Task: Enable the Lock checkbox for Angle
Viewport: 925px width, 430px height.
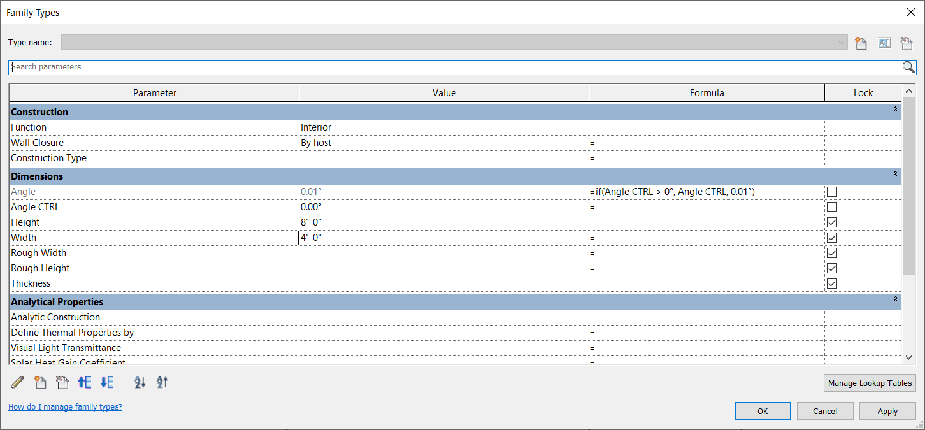Action: (831, 191)
